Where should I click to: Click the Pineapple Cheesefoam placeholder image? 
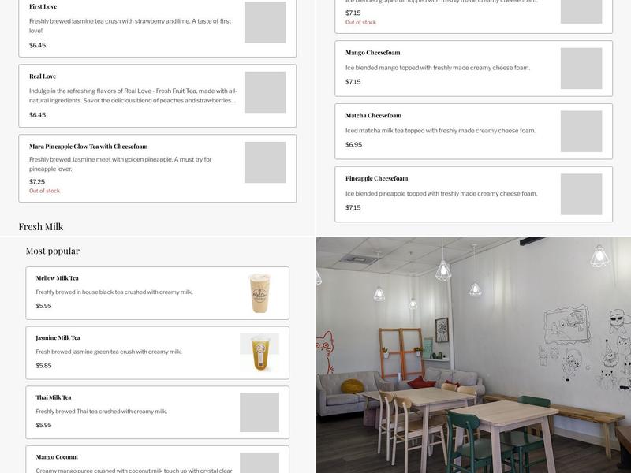coord(581,194)
